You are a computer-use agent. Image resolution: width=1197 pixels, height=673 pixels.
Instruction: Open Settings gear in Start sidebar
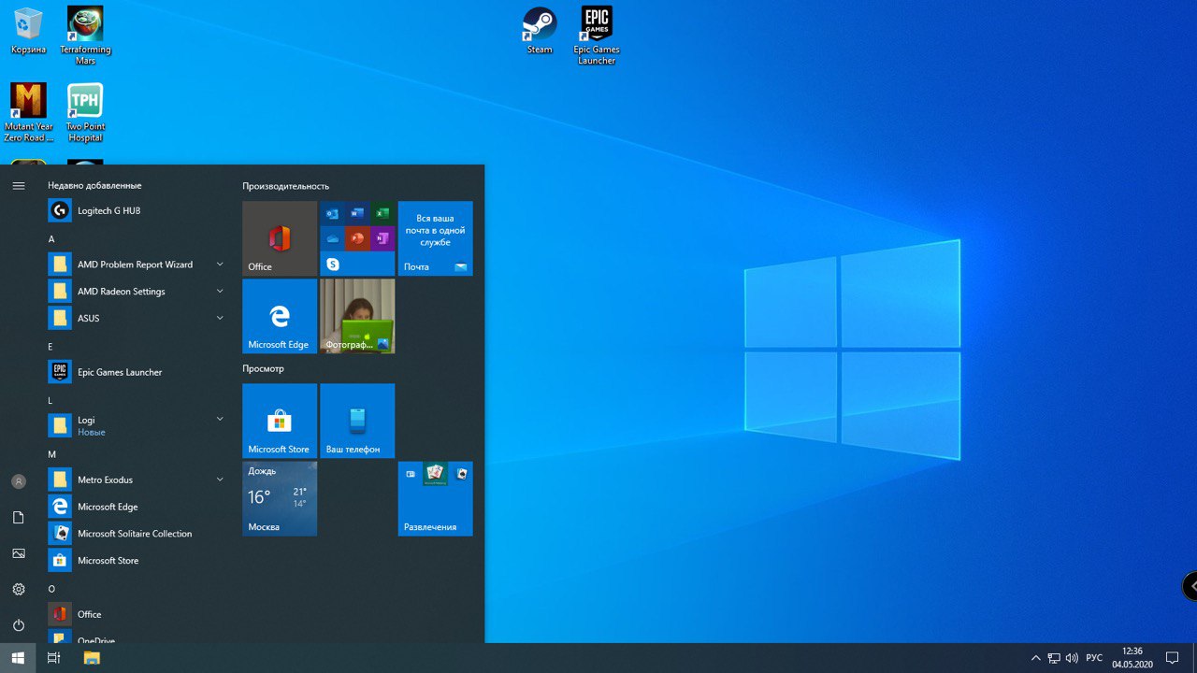pos(19,589)
